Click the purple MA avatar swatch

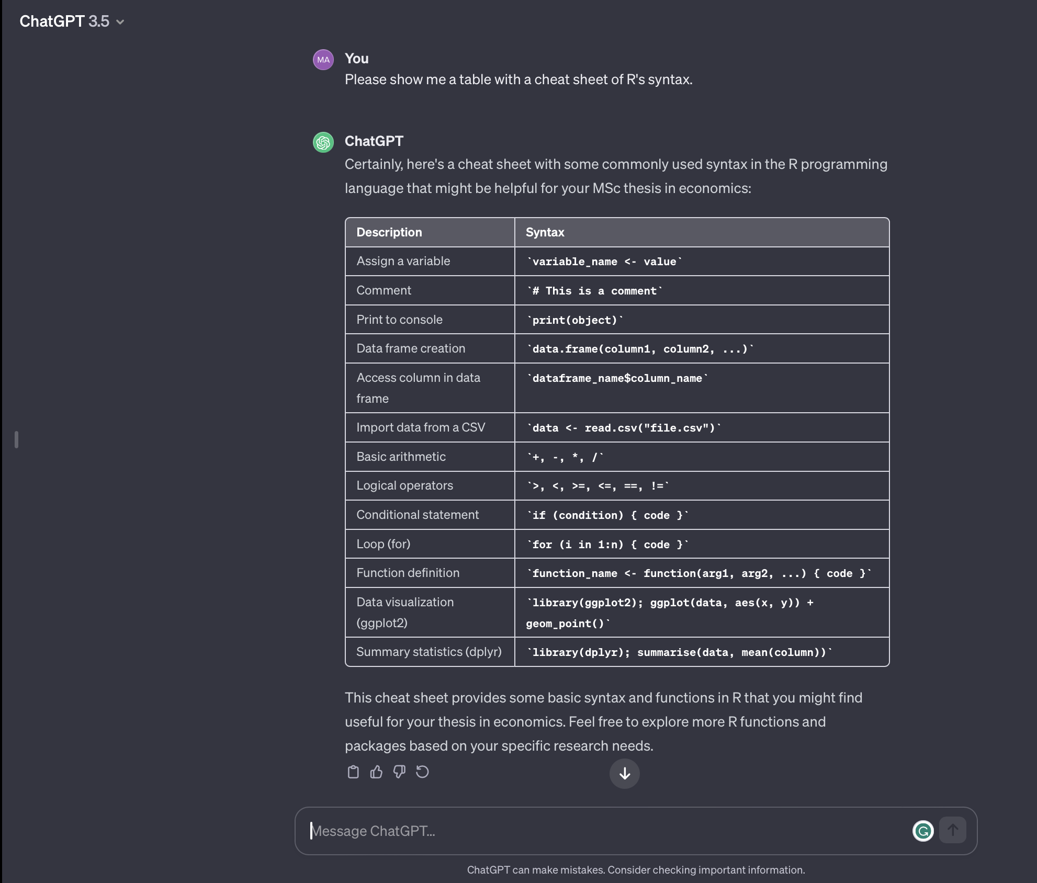pyautogui.click(x=323, y=59)
